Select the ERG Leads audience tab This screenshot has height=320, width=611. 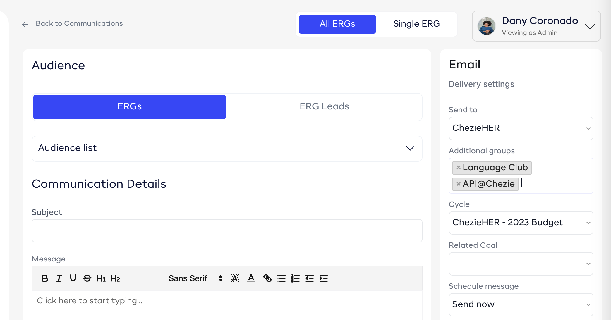pos(324,106)
